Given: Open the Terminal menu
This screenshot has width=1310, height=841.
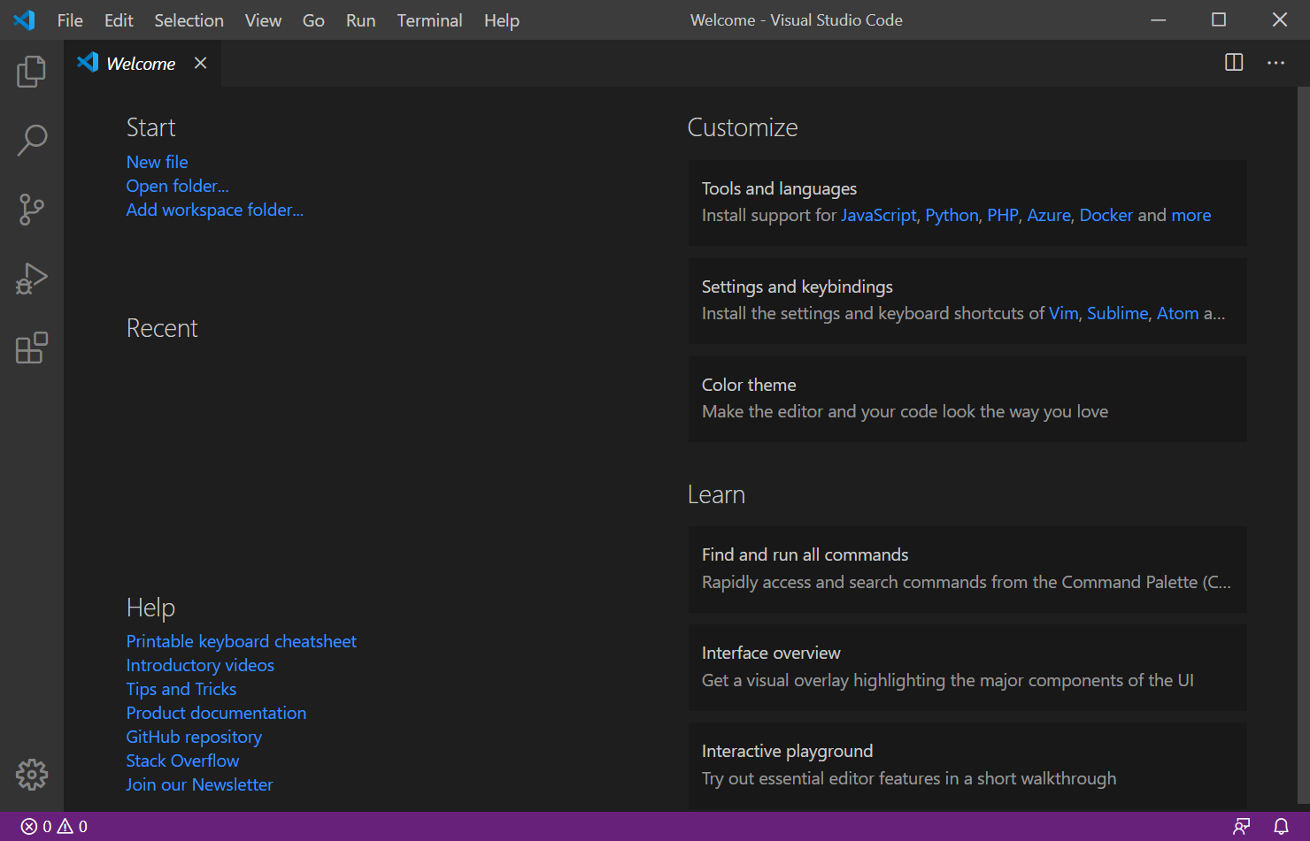Looking at the screenshot, I should (429, 20).
